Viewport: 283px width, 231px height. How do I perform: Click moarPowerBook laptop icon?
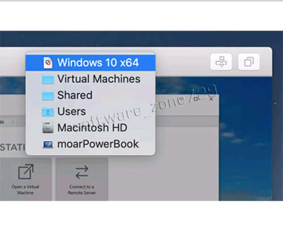tap(48, 145)
